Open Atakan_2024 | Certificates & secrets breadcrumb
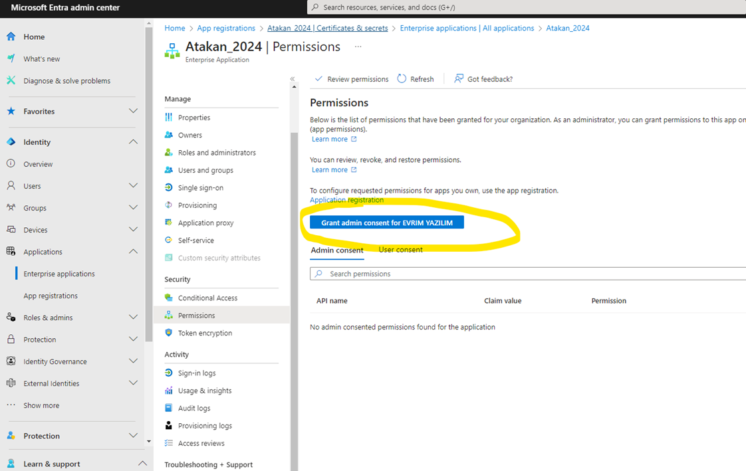The height and width of the screenshot is (471, 746). coord(327,28)
